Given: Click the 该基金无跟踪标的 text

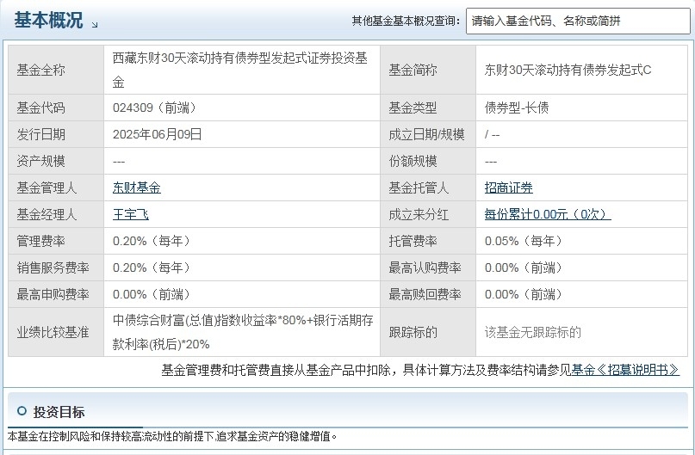Looking at the screenshot, I should (x=532, y=332).
